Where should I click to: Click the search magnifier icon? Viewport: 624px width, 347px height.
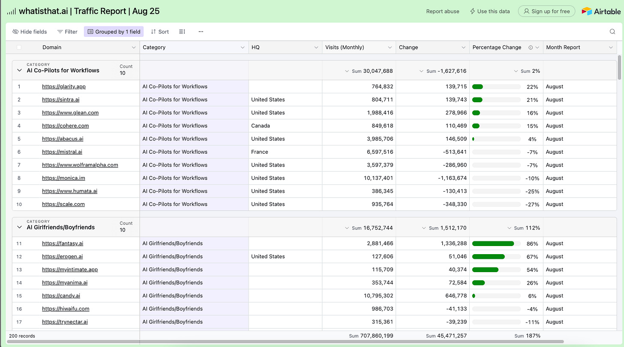612,32
